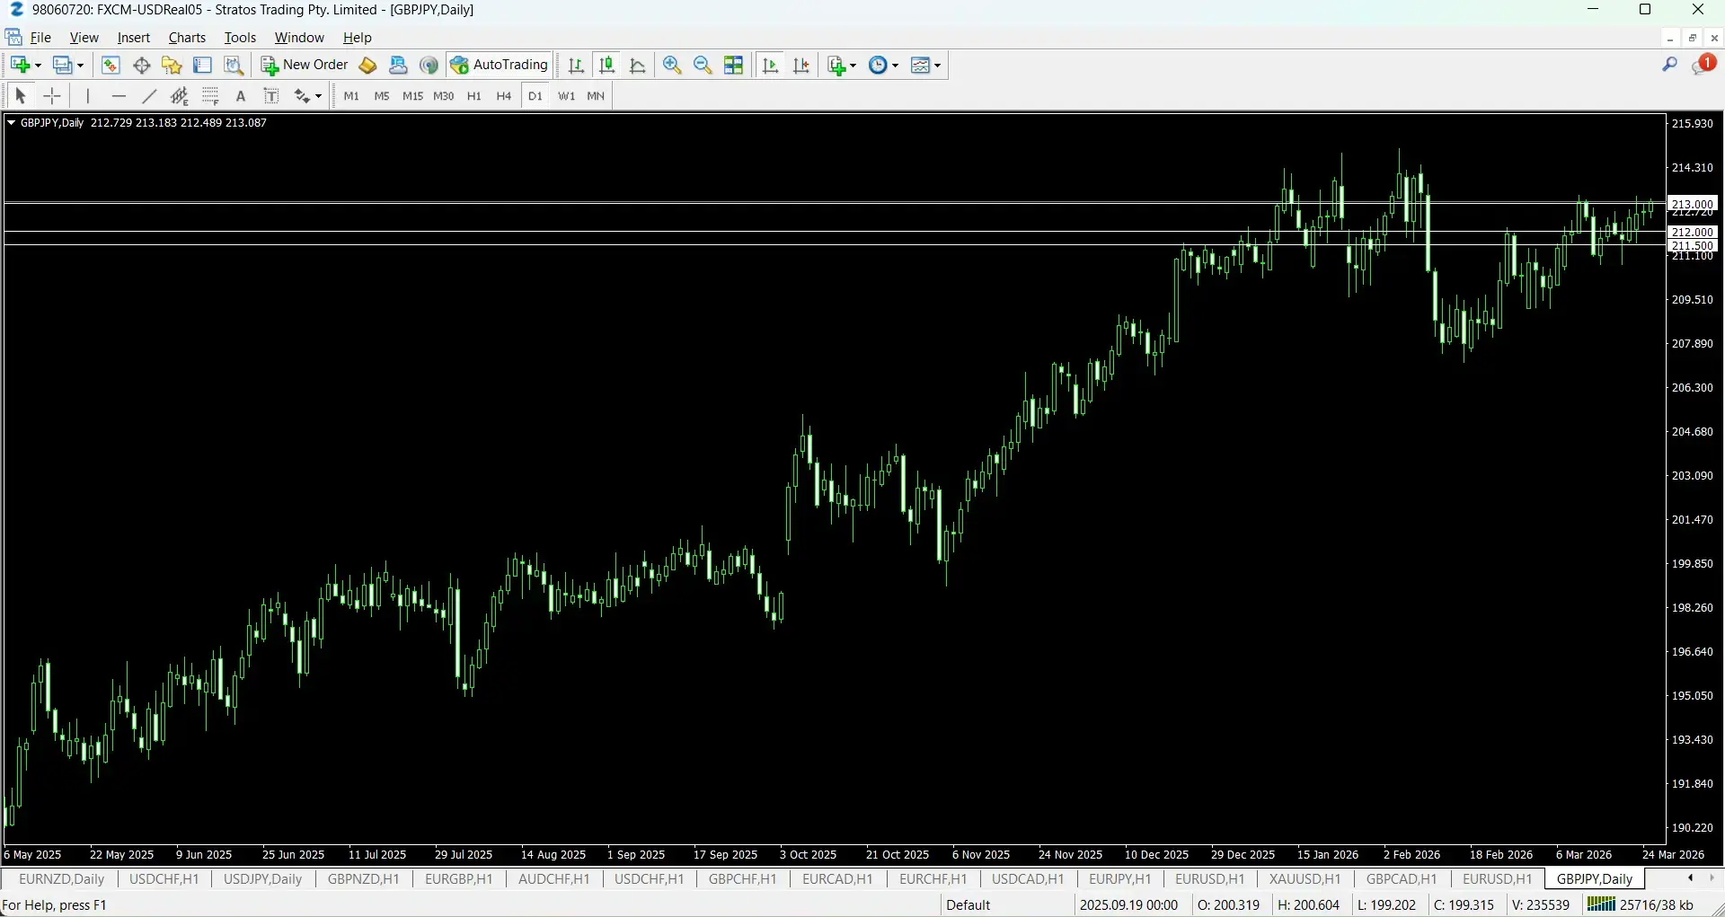Switch to W1 timeframe
The image size is (1725, 917).
click(566, 96)
